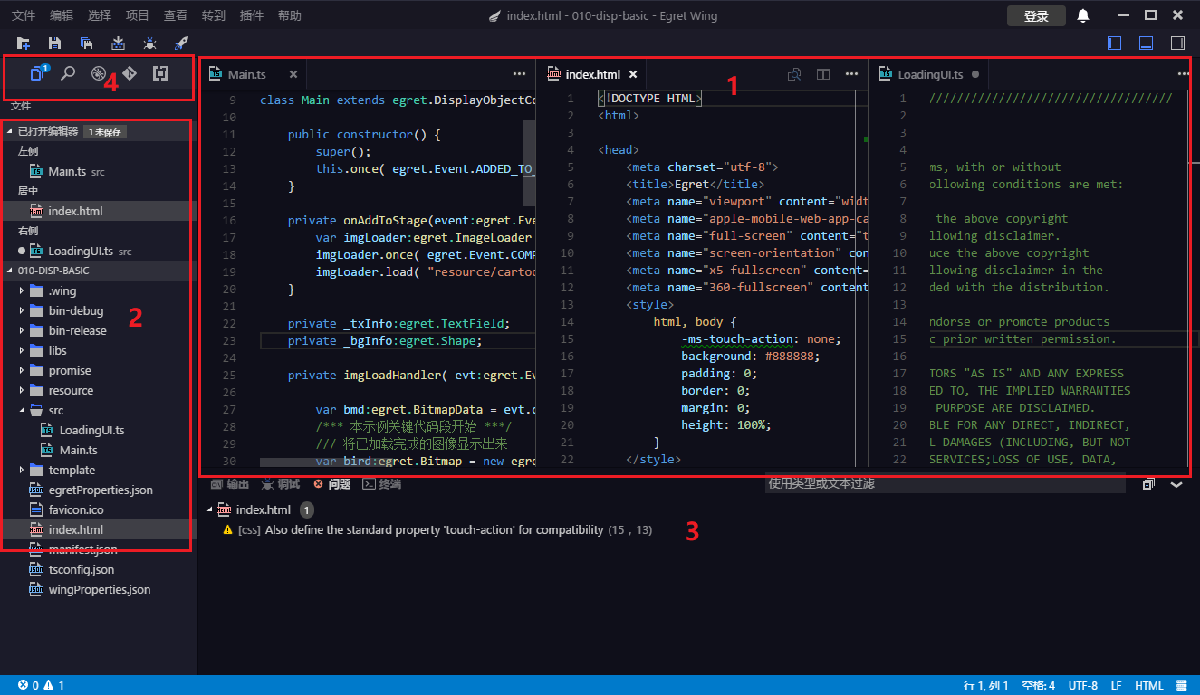1200x695 pixels.
Task: Open the 查看 menu
Action: click(176, 15)
